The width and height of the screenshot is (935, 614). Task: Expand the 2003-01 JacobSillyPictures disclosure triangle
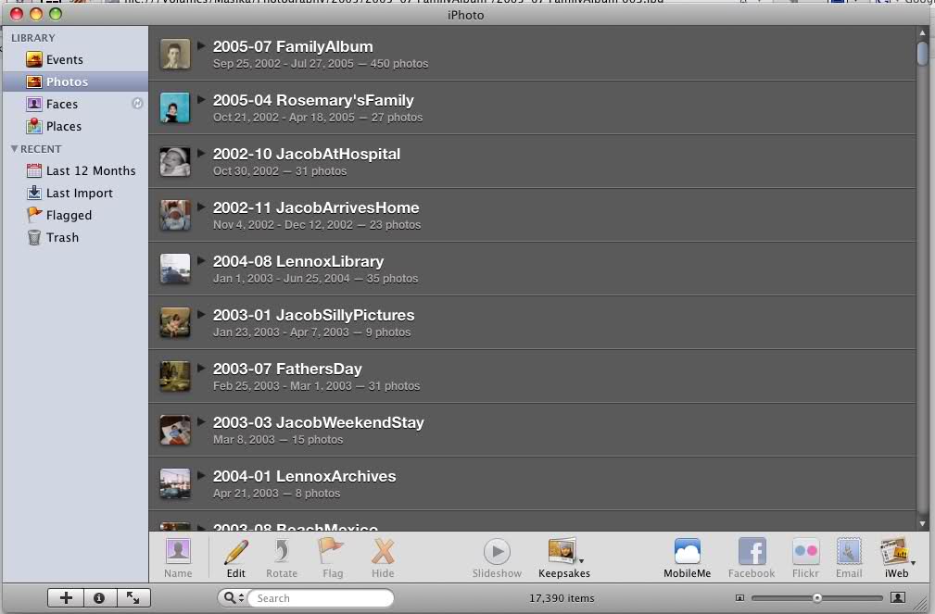click(201, 314)
